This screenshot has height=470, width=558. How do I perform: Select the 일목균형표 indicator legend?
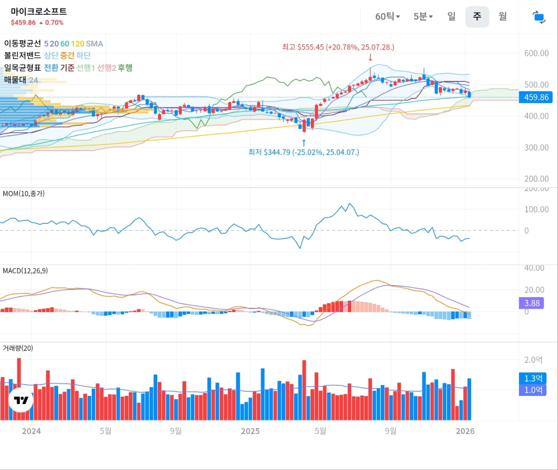tap(23, 68)
